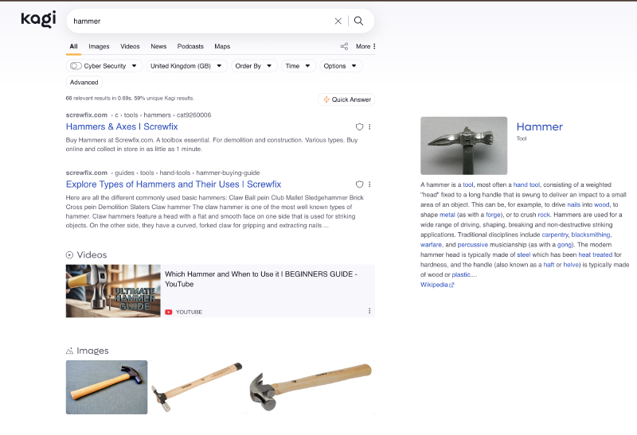637x435 pixels.
Task: Open the Order By dropdown
Action: [x=254, y=66]
